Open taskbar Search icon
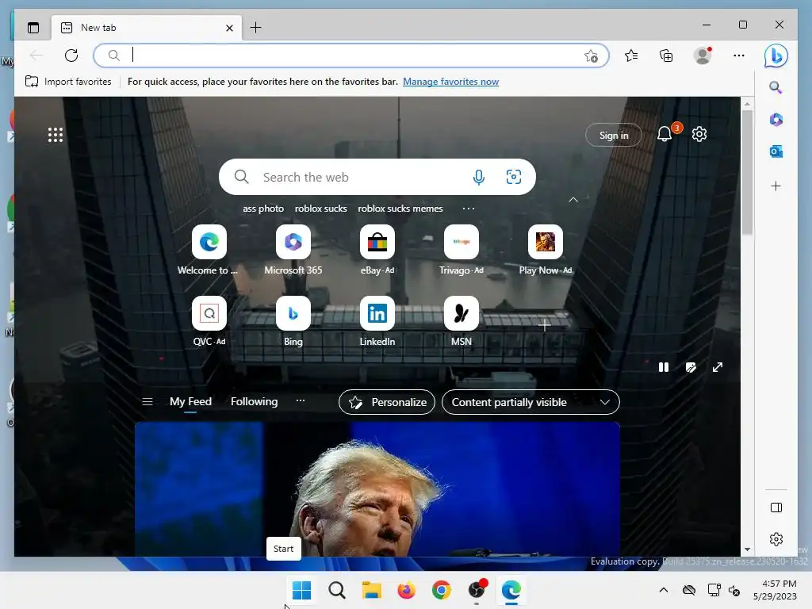Screen dimensions: 812x609 [x=336, y=590]
